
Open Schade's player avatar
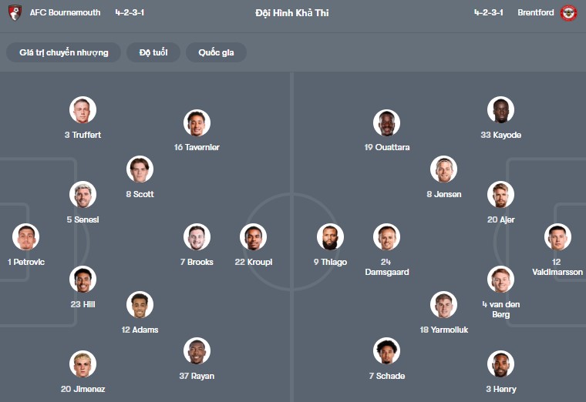[386, 351]
